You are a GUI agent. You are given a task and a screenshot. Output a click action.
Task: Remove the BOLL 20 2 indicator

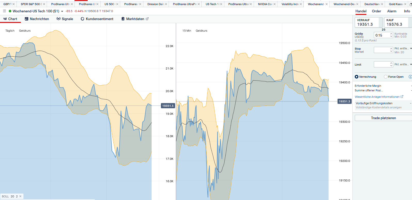pos(20,196)
